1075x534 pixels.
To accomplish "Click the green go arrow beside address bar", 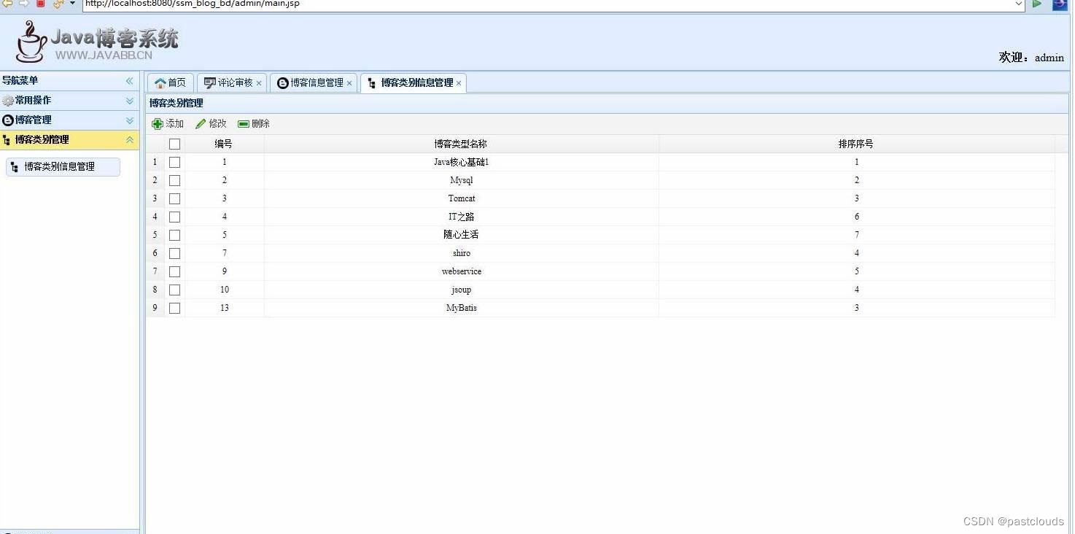I will click(x=1036, y=4).
